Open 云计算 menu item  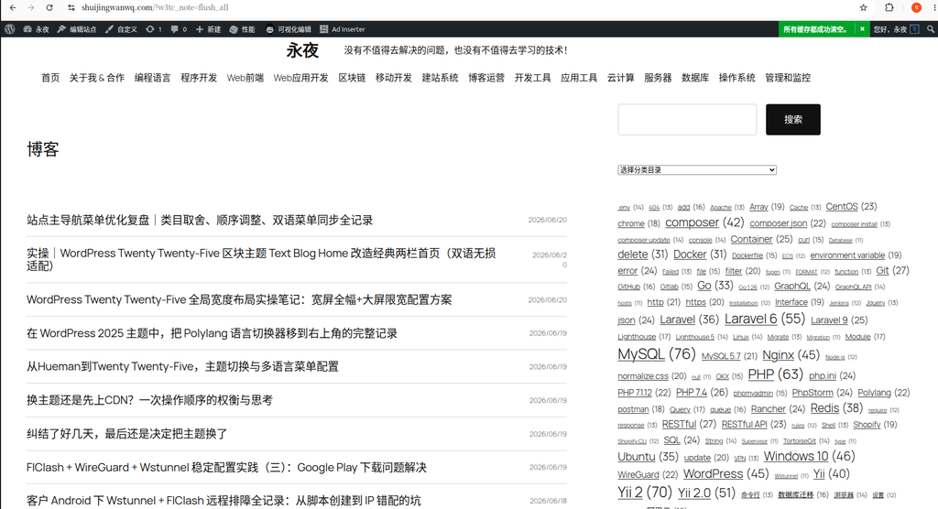click(x=621, y=78)
